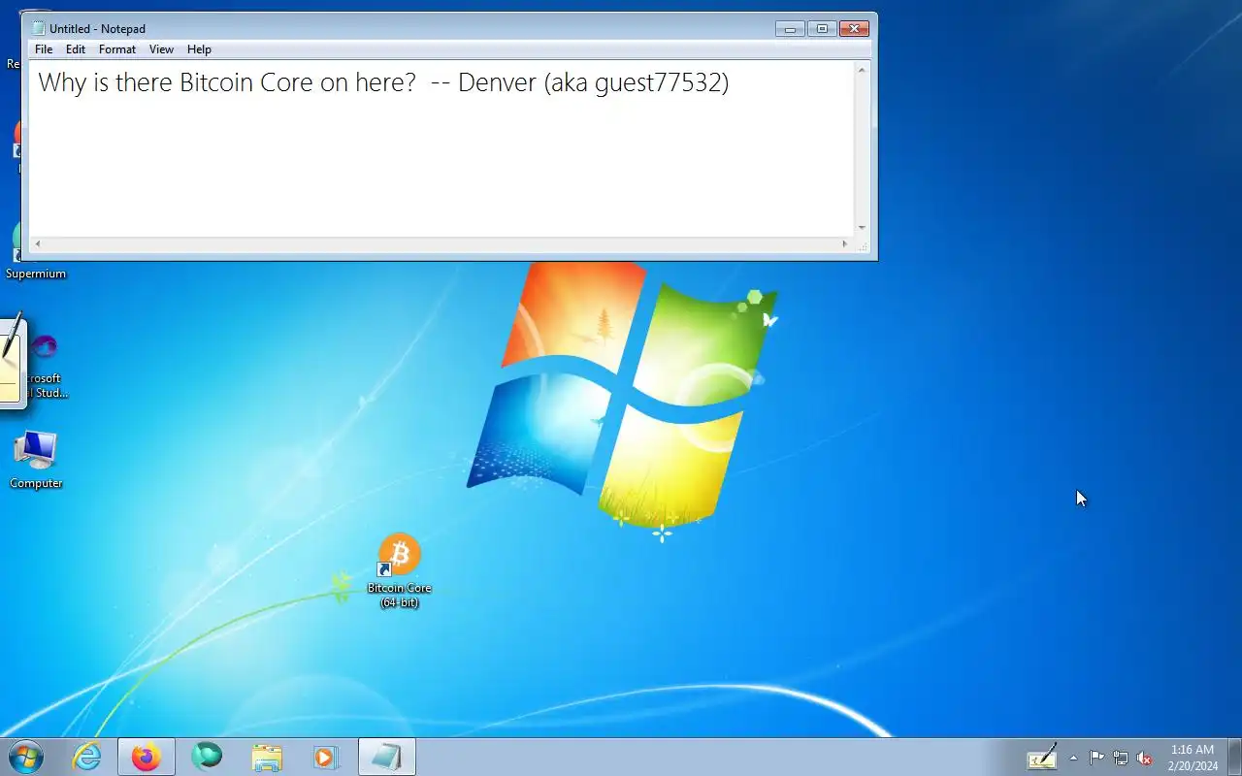1242x776 pixels.
Task: Open the Format menu in Notepad
Action: 117,49
